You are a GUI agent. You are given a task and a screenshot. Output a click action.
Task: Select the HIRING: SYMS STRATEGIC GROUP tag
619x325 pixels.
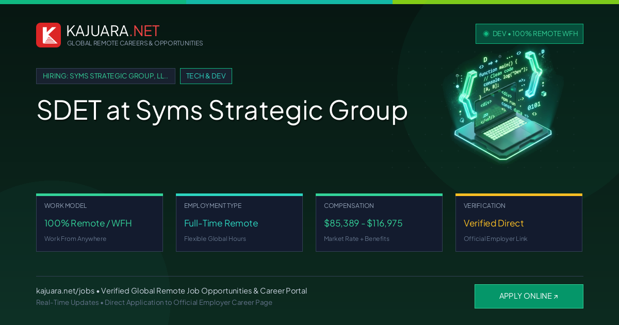(106, 76)
